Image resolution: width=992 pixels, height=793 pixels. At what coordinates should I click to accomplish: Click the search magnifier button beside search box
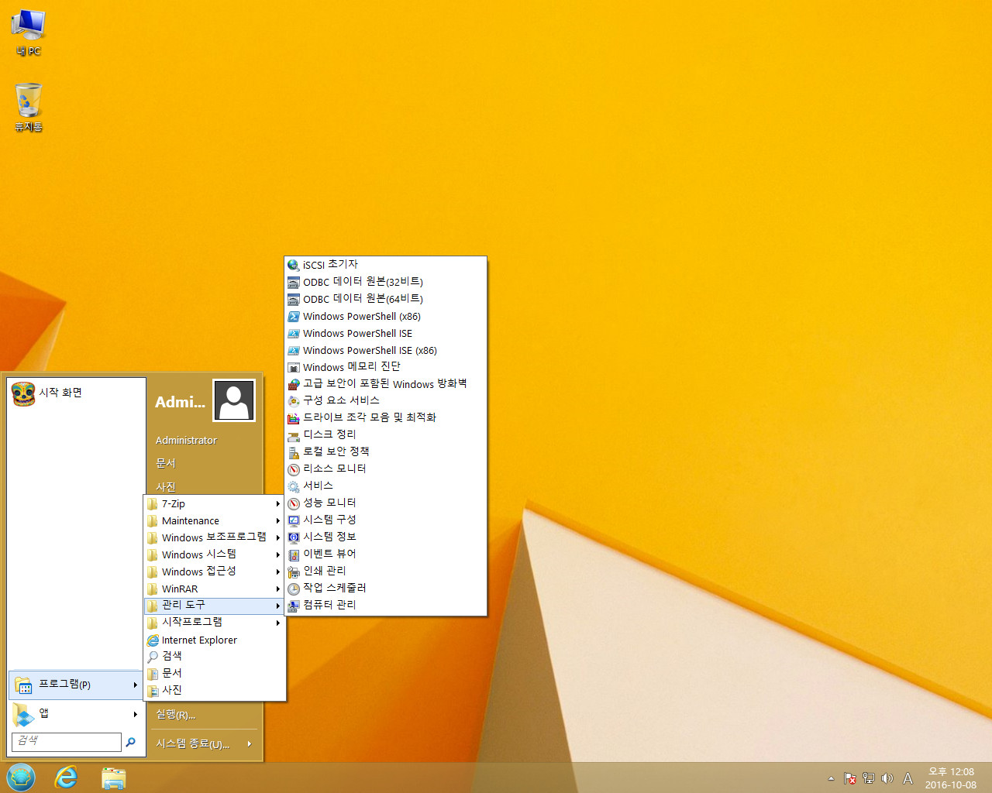pos(131,742)
